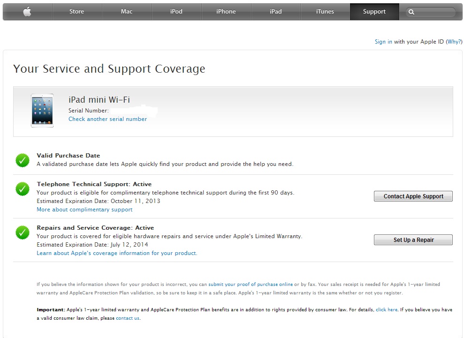Click the validated purchase date description sentence
Viewport: 464px width, 338px height.
click(165, 164)
